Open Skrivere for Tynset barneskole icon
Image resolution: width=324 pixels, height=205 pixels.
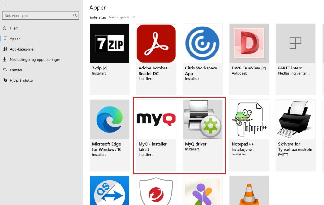(x=296, y=119)
